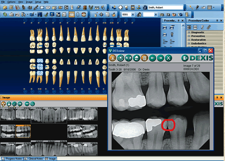Click the DEXview eye view-image button

(x=112, y=58)
